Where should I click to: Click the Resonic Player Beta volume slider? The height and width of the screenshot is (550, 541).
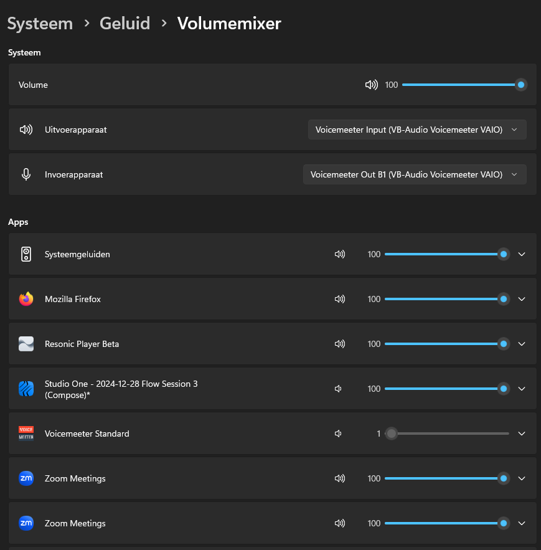[x=447, y=344]
